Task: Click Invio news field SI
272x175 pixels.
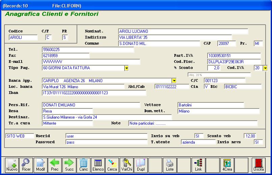Action: point(258,142)
